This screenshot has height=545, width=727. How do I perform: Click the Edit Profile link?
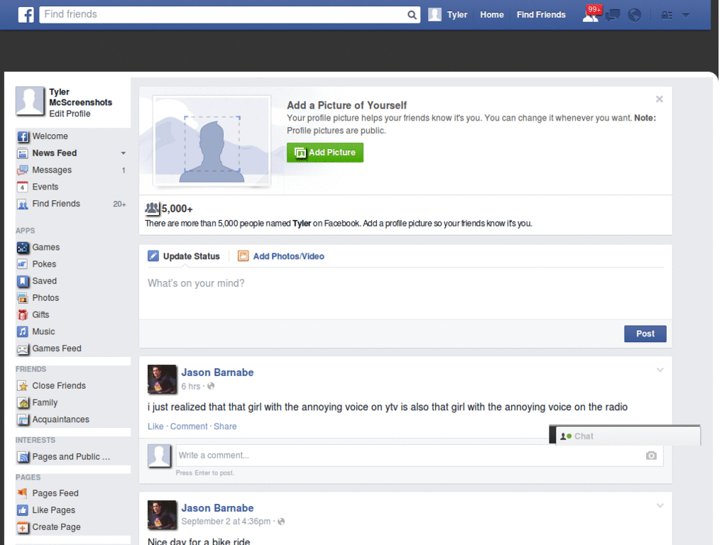pos(70,114)
